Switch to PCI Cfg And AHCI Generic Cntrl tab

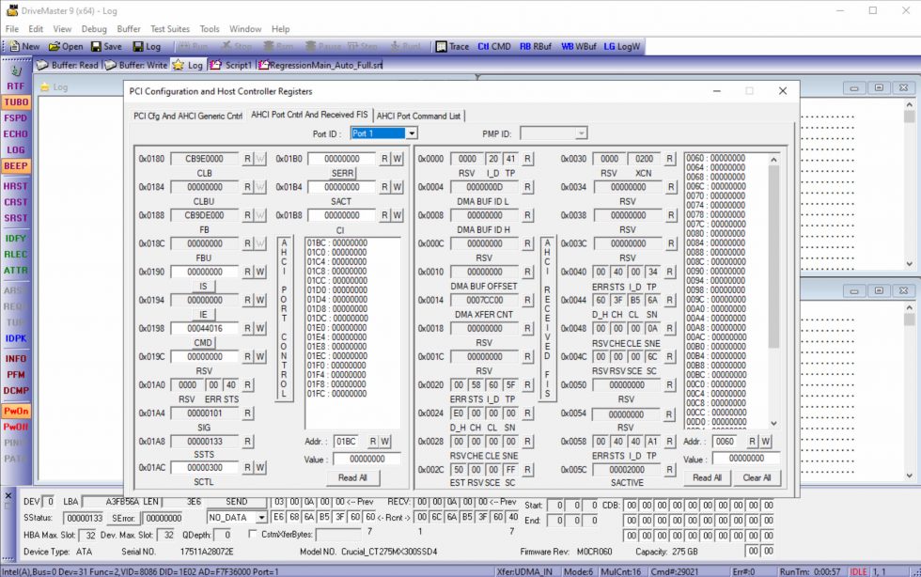click(188, 116)
